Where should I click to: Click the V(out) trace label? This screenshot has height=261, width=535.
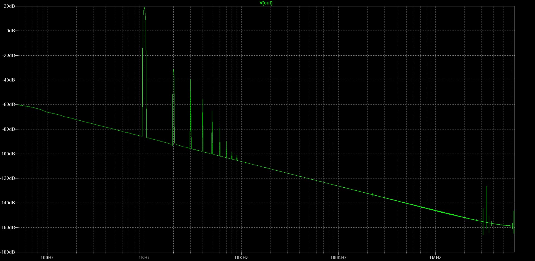click(266, 3)
